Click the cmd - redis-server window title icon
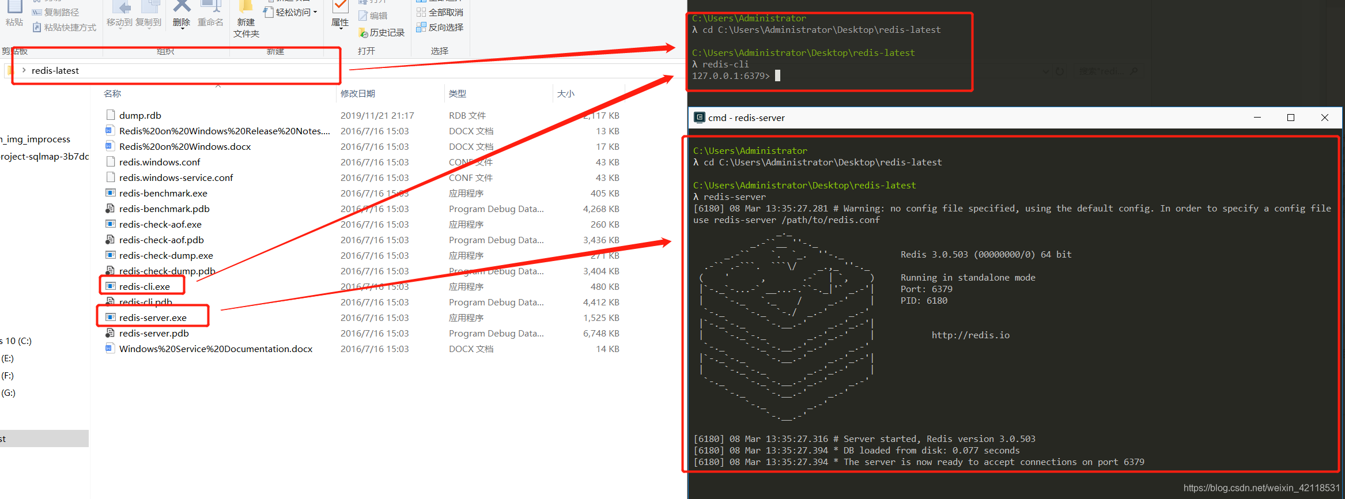The height and width of the screenshot is (499, 1345). coord(699,118)
